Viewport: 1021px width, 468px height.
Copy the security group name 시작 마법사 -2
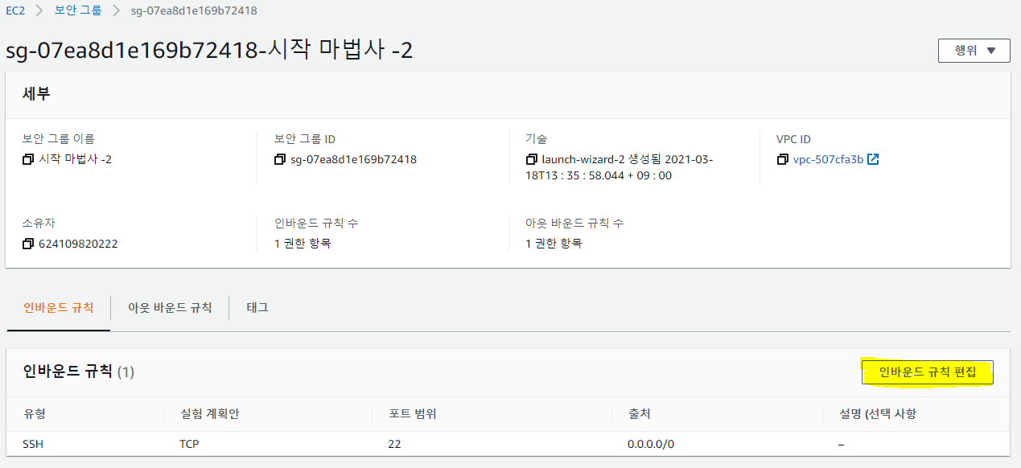click(28, 159)
